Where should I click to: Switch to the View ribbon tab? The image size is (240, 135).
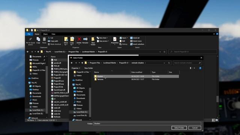53,34
